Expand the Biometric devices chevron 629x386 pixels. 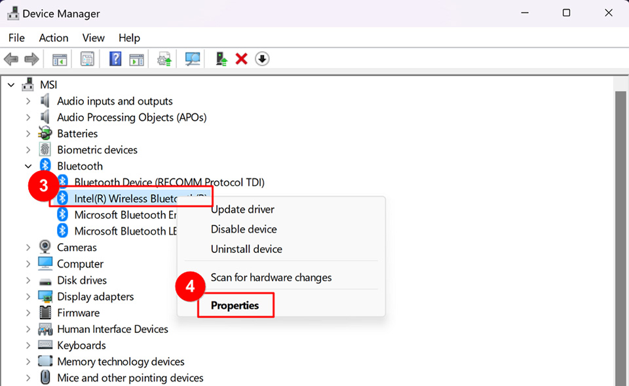[x=28, y=150]
